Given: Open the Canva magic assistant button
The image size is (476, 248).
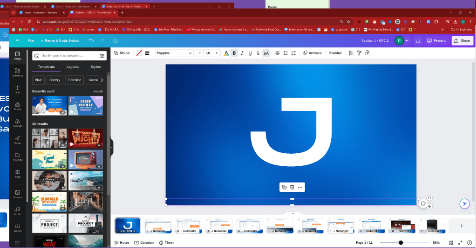Looking at the screenshot, I should [464, 204].
